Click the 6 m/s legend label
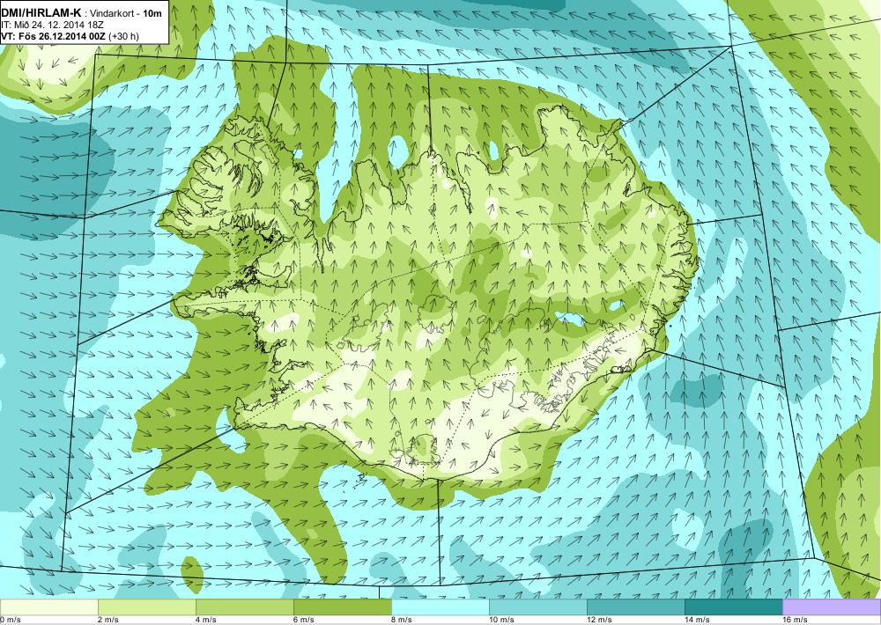Viewport: 881px width, 625px height. pos(303,620)
